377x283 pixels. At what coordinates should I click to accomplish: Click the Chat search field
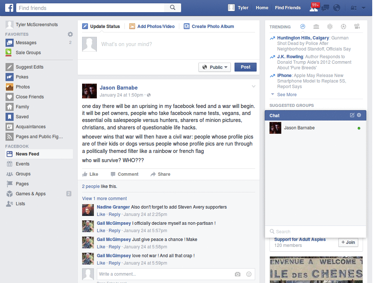(x=316, y=231)
